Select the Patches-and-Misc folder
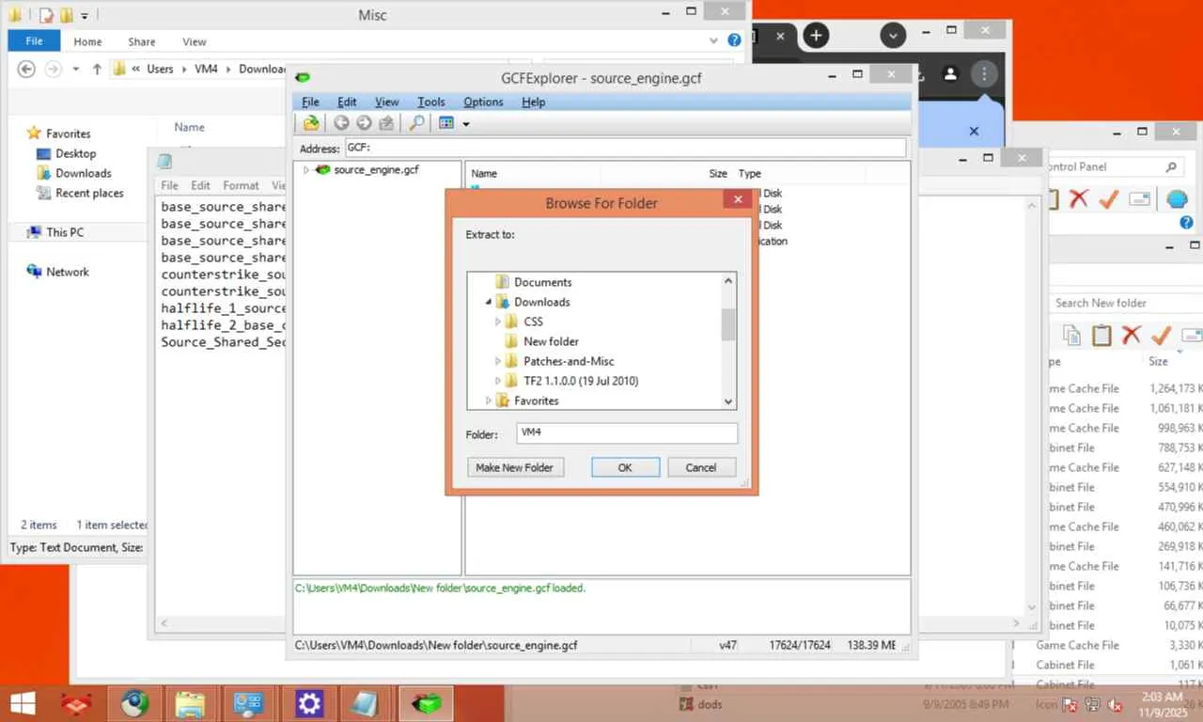 [569, 361]
